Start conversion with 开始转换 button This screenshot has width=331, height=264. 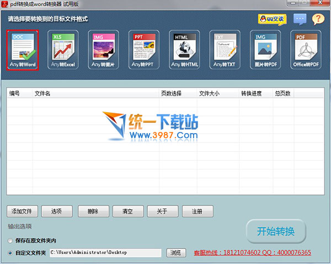[276, 231]
